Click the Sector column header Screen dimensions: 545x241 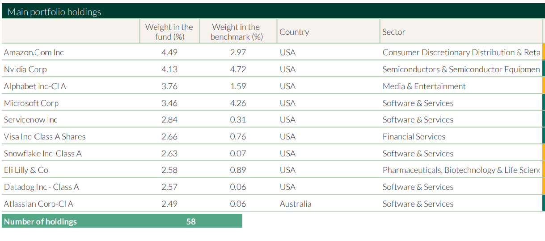point(393,32)
